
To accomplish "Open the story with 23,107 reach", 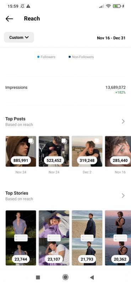I will pos(54,238).
